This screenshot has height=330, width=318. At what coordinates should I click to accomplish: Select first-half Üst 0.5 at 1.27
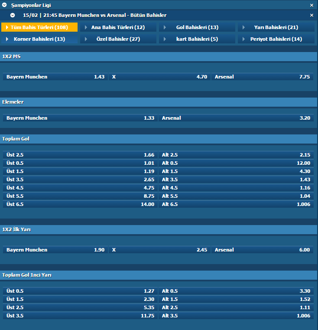80,291
